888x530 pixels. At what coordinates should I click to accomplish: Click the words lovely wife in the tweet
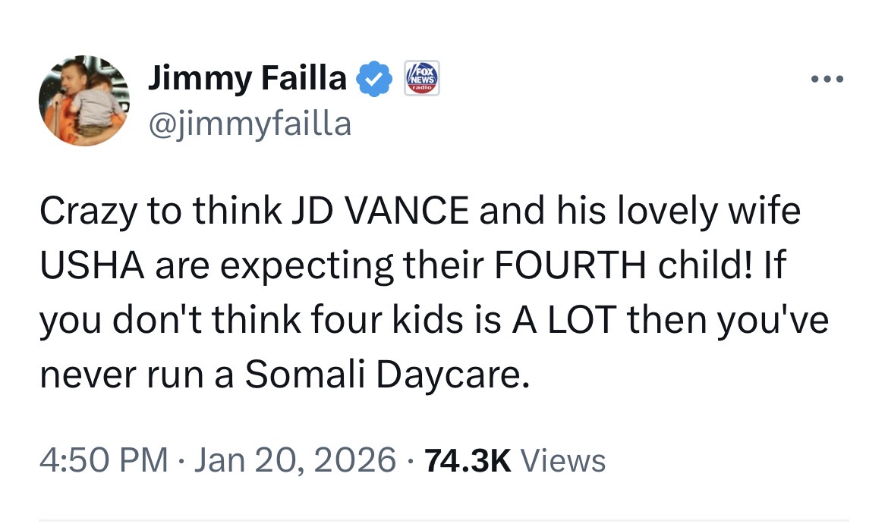coord(708,212)
